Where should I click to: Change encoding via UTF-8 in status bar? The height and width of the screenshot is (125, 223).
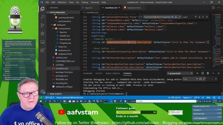pos(197,98)
